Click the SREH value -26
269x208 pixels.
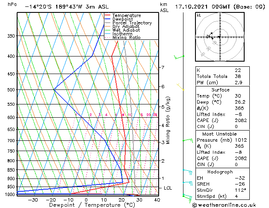(240, 184)
